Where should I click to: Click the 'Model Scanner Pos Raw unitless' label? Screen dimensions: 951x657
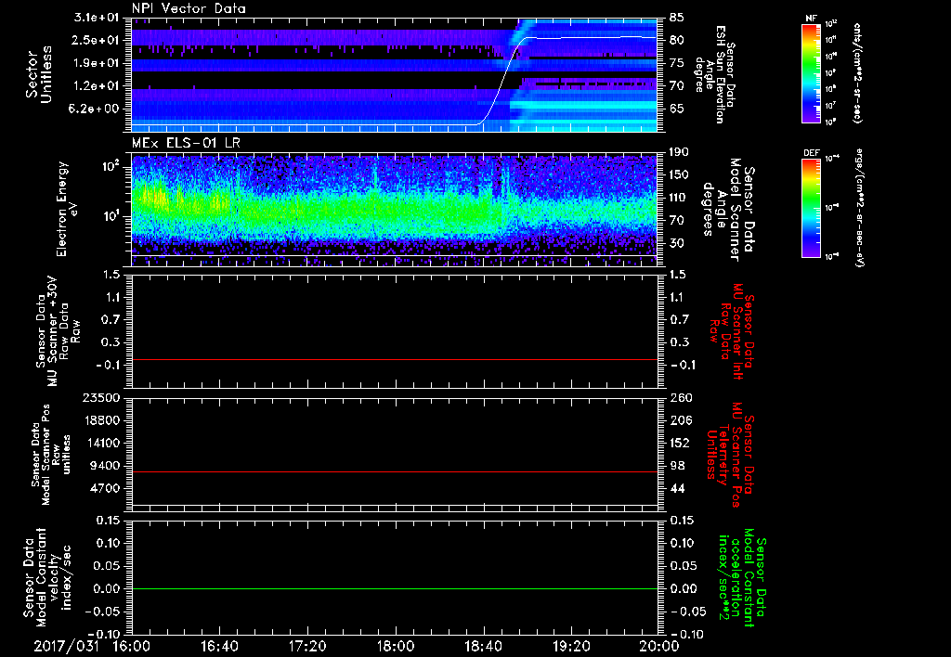(x=51, y=455)
